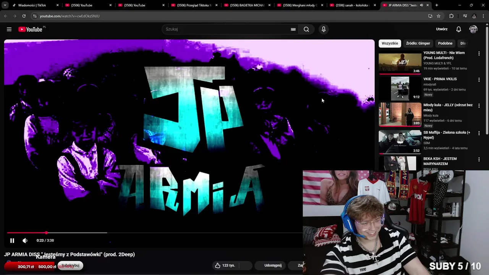Open SB Maffija - Zielona szkoła title link
Viewport: 489px width, 275px height.
coord(447,135)
